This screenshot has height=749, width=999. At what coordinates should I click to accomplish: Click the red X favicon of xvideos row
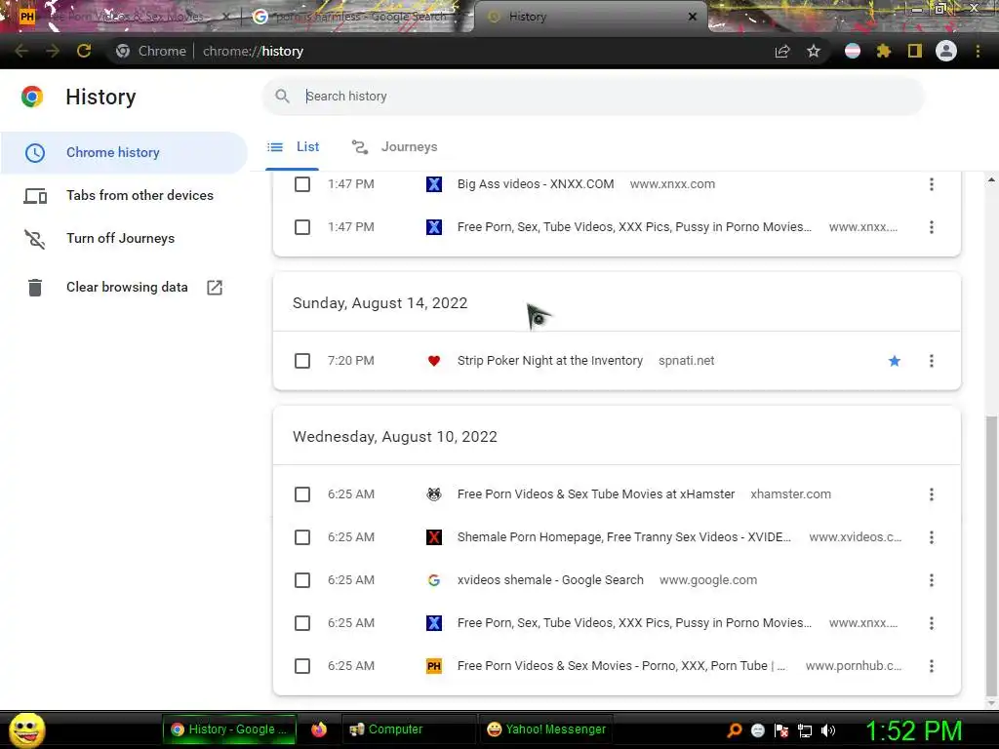[434, 537]
